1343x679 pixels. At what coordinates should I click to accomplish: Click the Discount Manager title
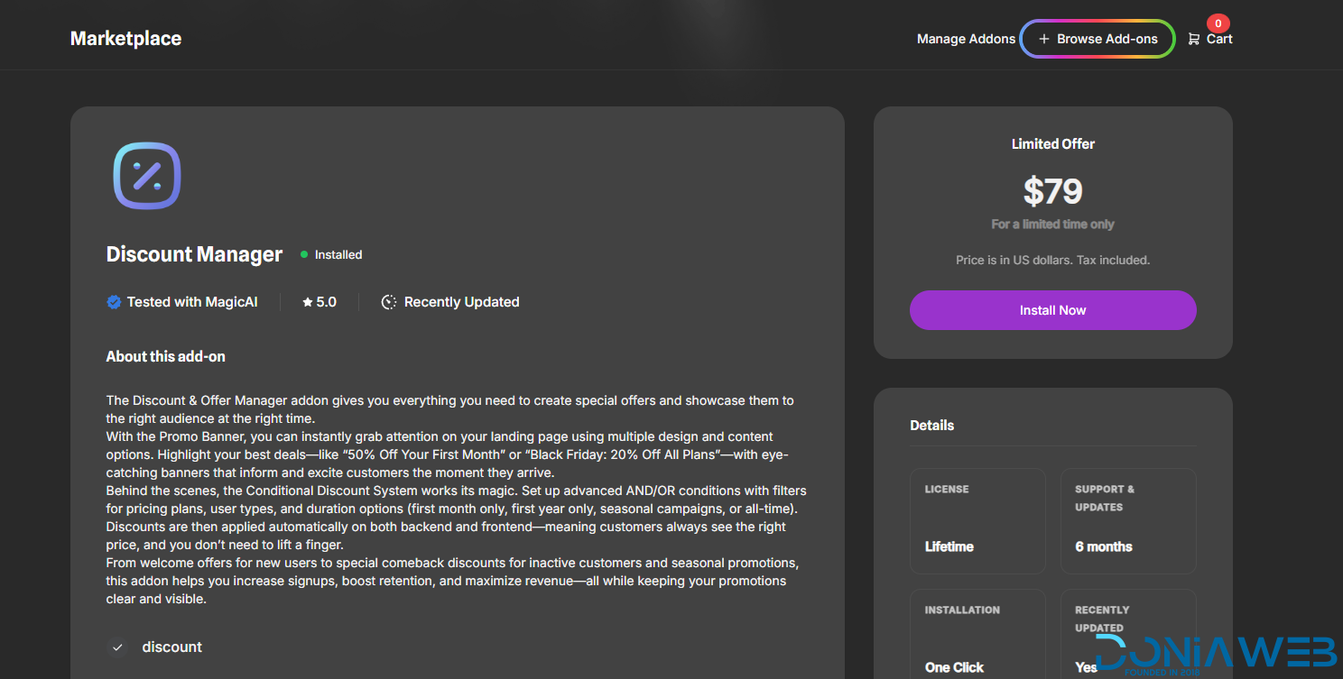[x=194, y=254]
